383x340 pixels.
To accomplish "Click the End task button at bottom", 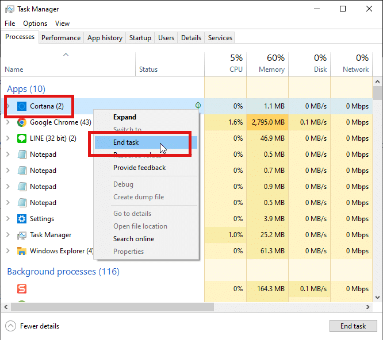I will pyautogui.click(x=353, y=326).
